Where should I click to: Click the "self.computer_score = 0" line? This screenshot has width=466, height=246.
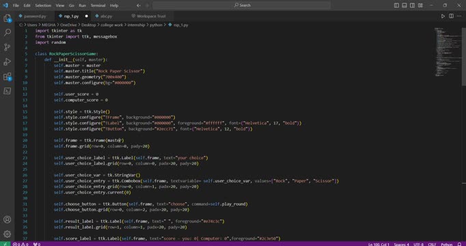click(x=81, y=100)
